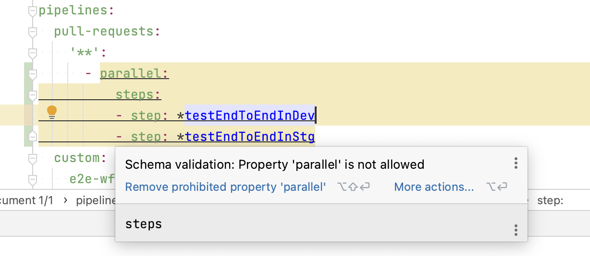Image resolution: width=590 pixels, height=256 pixels.
Task: Open the three-dot menu beside schema validation message
Action: pyautogui.click(x=516, y=163)
